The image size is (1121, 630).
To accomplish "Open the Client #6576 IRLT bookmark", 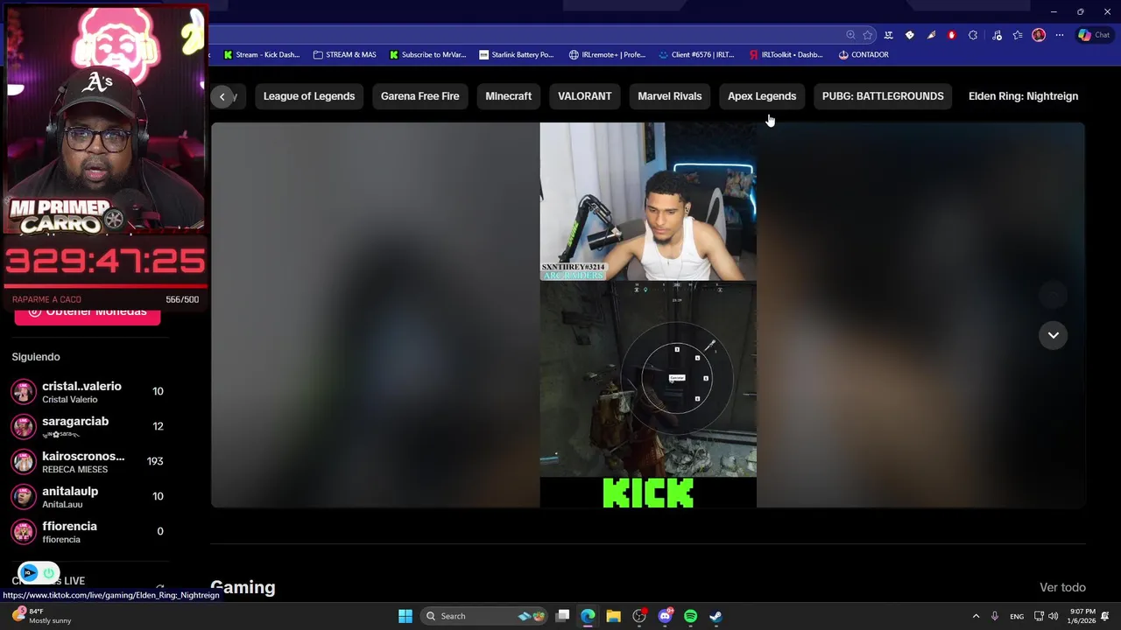I will pyautogui.click(x=696, y=54).
